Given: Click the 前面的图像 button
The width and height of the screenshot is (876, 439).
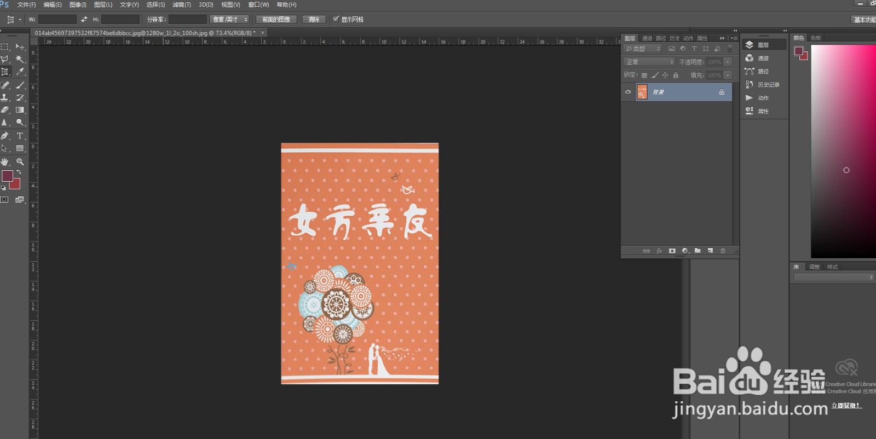Looking at the screenshot, I should coord(276,19).
